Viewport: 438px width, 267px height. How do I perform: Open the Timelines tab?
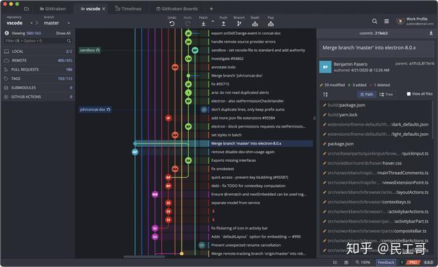point(128,9)
